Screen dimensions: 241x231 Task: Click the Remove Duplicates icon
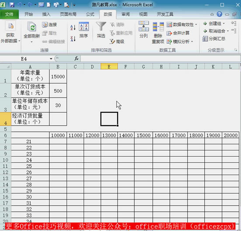click(158, 27)
